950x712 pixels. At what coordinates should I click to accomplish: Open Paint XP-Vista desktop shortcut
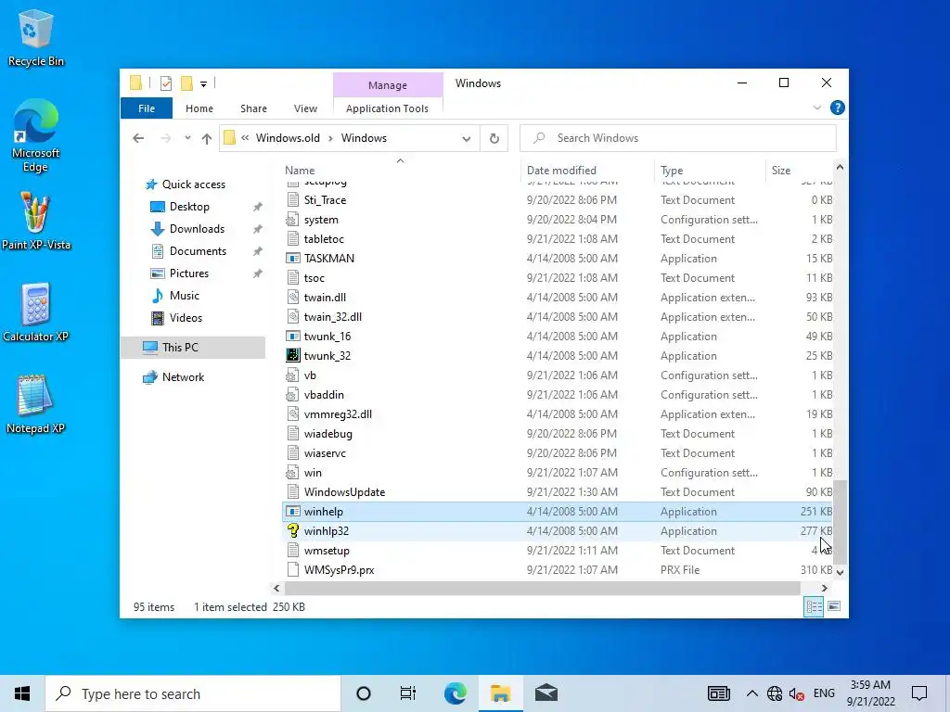[36, 221]
